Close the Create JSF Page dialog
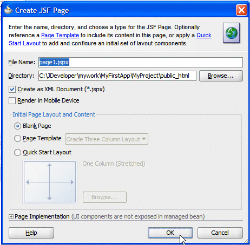Image resolution: width=250 pixels, height=245 pixels. (x=241, y=10)
